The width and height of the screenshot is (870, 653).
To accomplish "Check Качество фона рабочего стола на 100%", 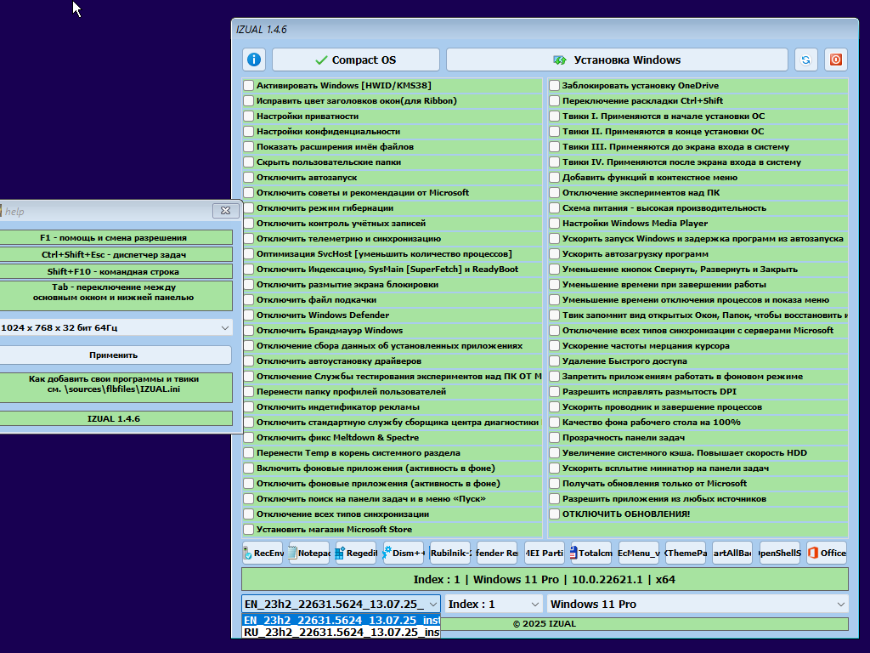I will pyautogui.click(x=554, y=422).
